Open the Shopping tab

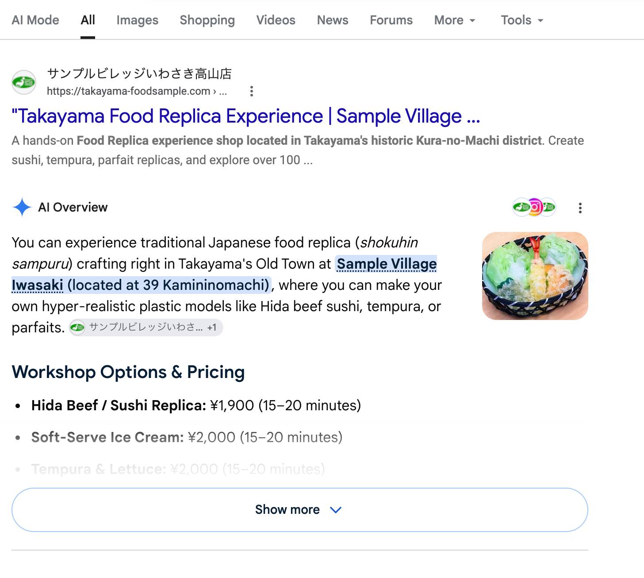(x=207, y=20)
